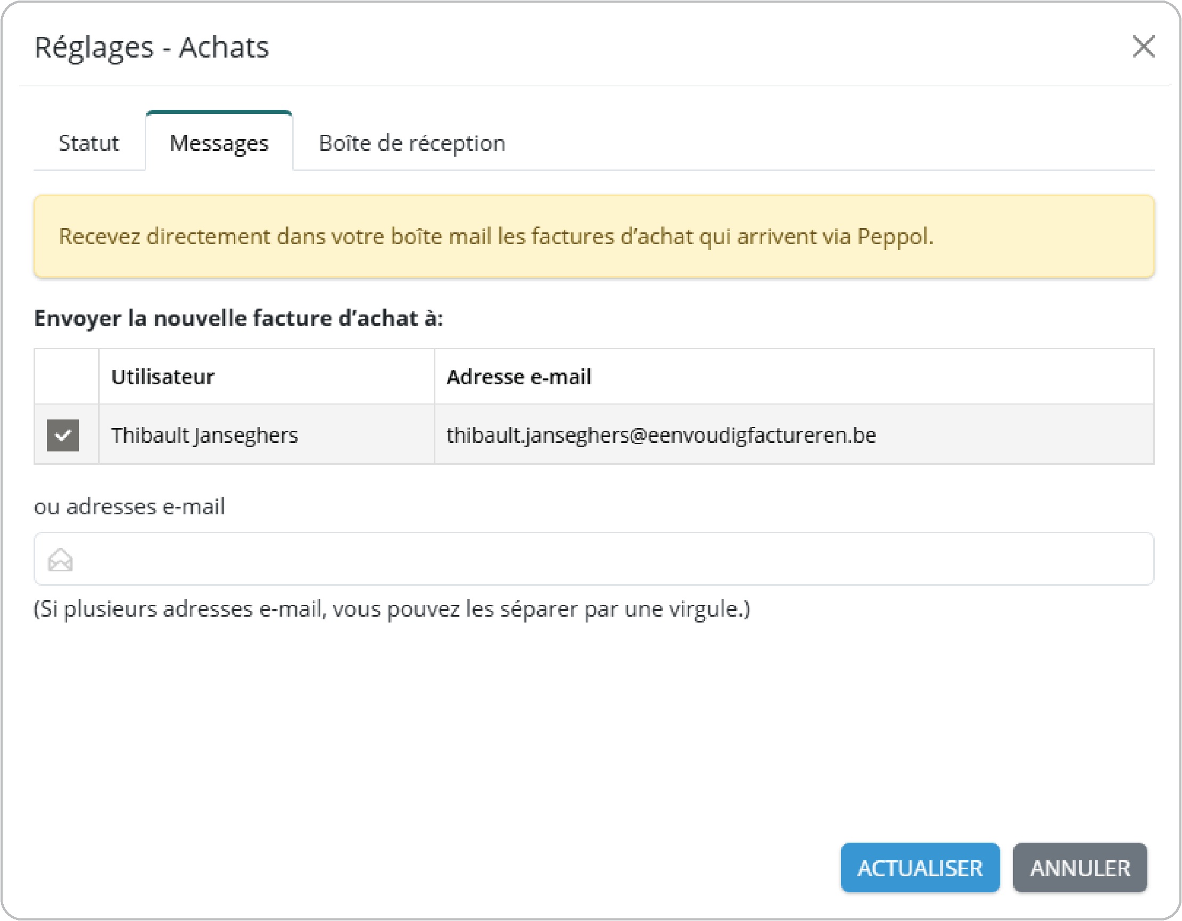Click the 'Envoyer la nouvelle facture d'achat à' heading
The image size is (1182, 921).
[239, 318]
